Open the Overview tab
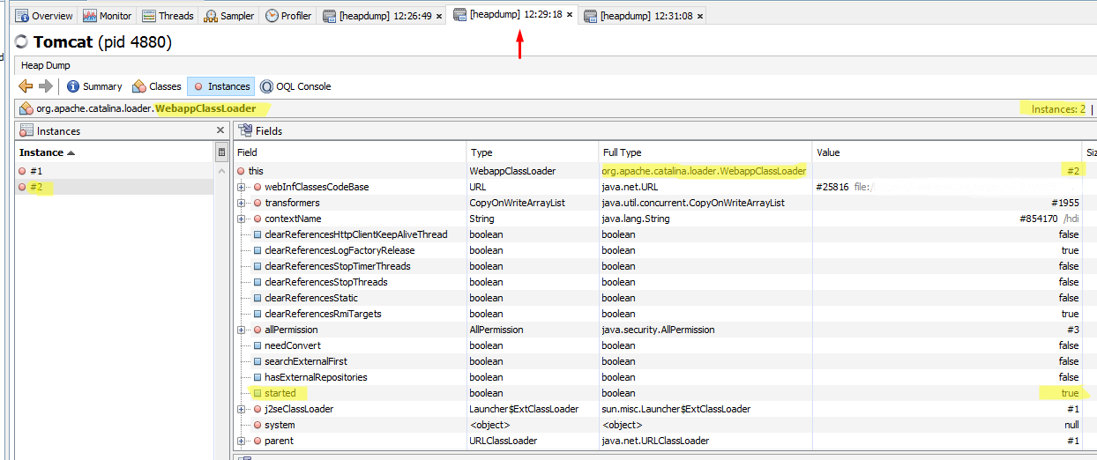 click(46, 16)
